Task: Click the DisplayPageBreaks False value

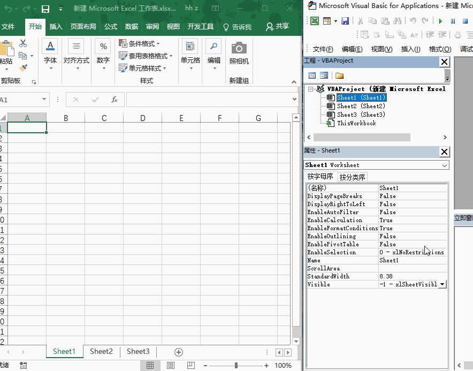Action: click(413, 196)
